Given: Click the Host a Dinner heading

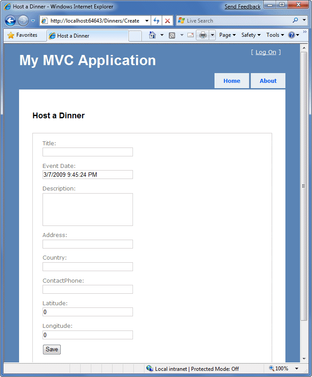Looking at the screenshot, I should tap(58, 116).
